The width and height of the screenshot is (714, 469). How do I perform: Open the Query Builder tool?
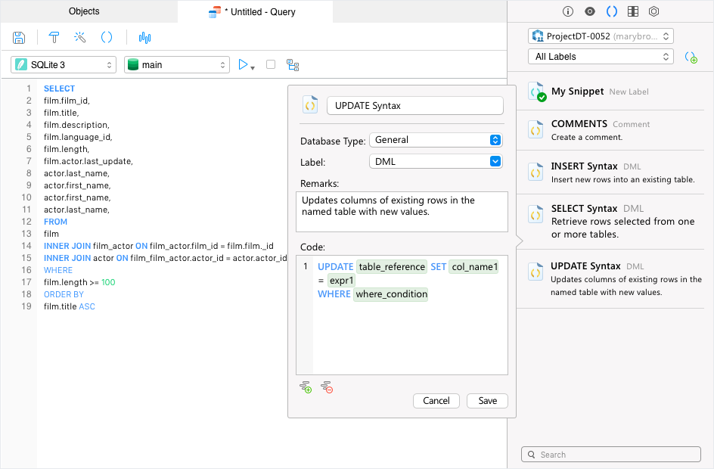[53, 37]
